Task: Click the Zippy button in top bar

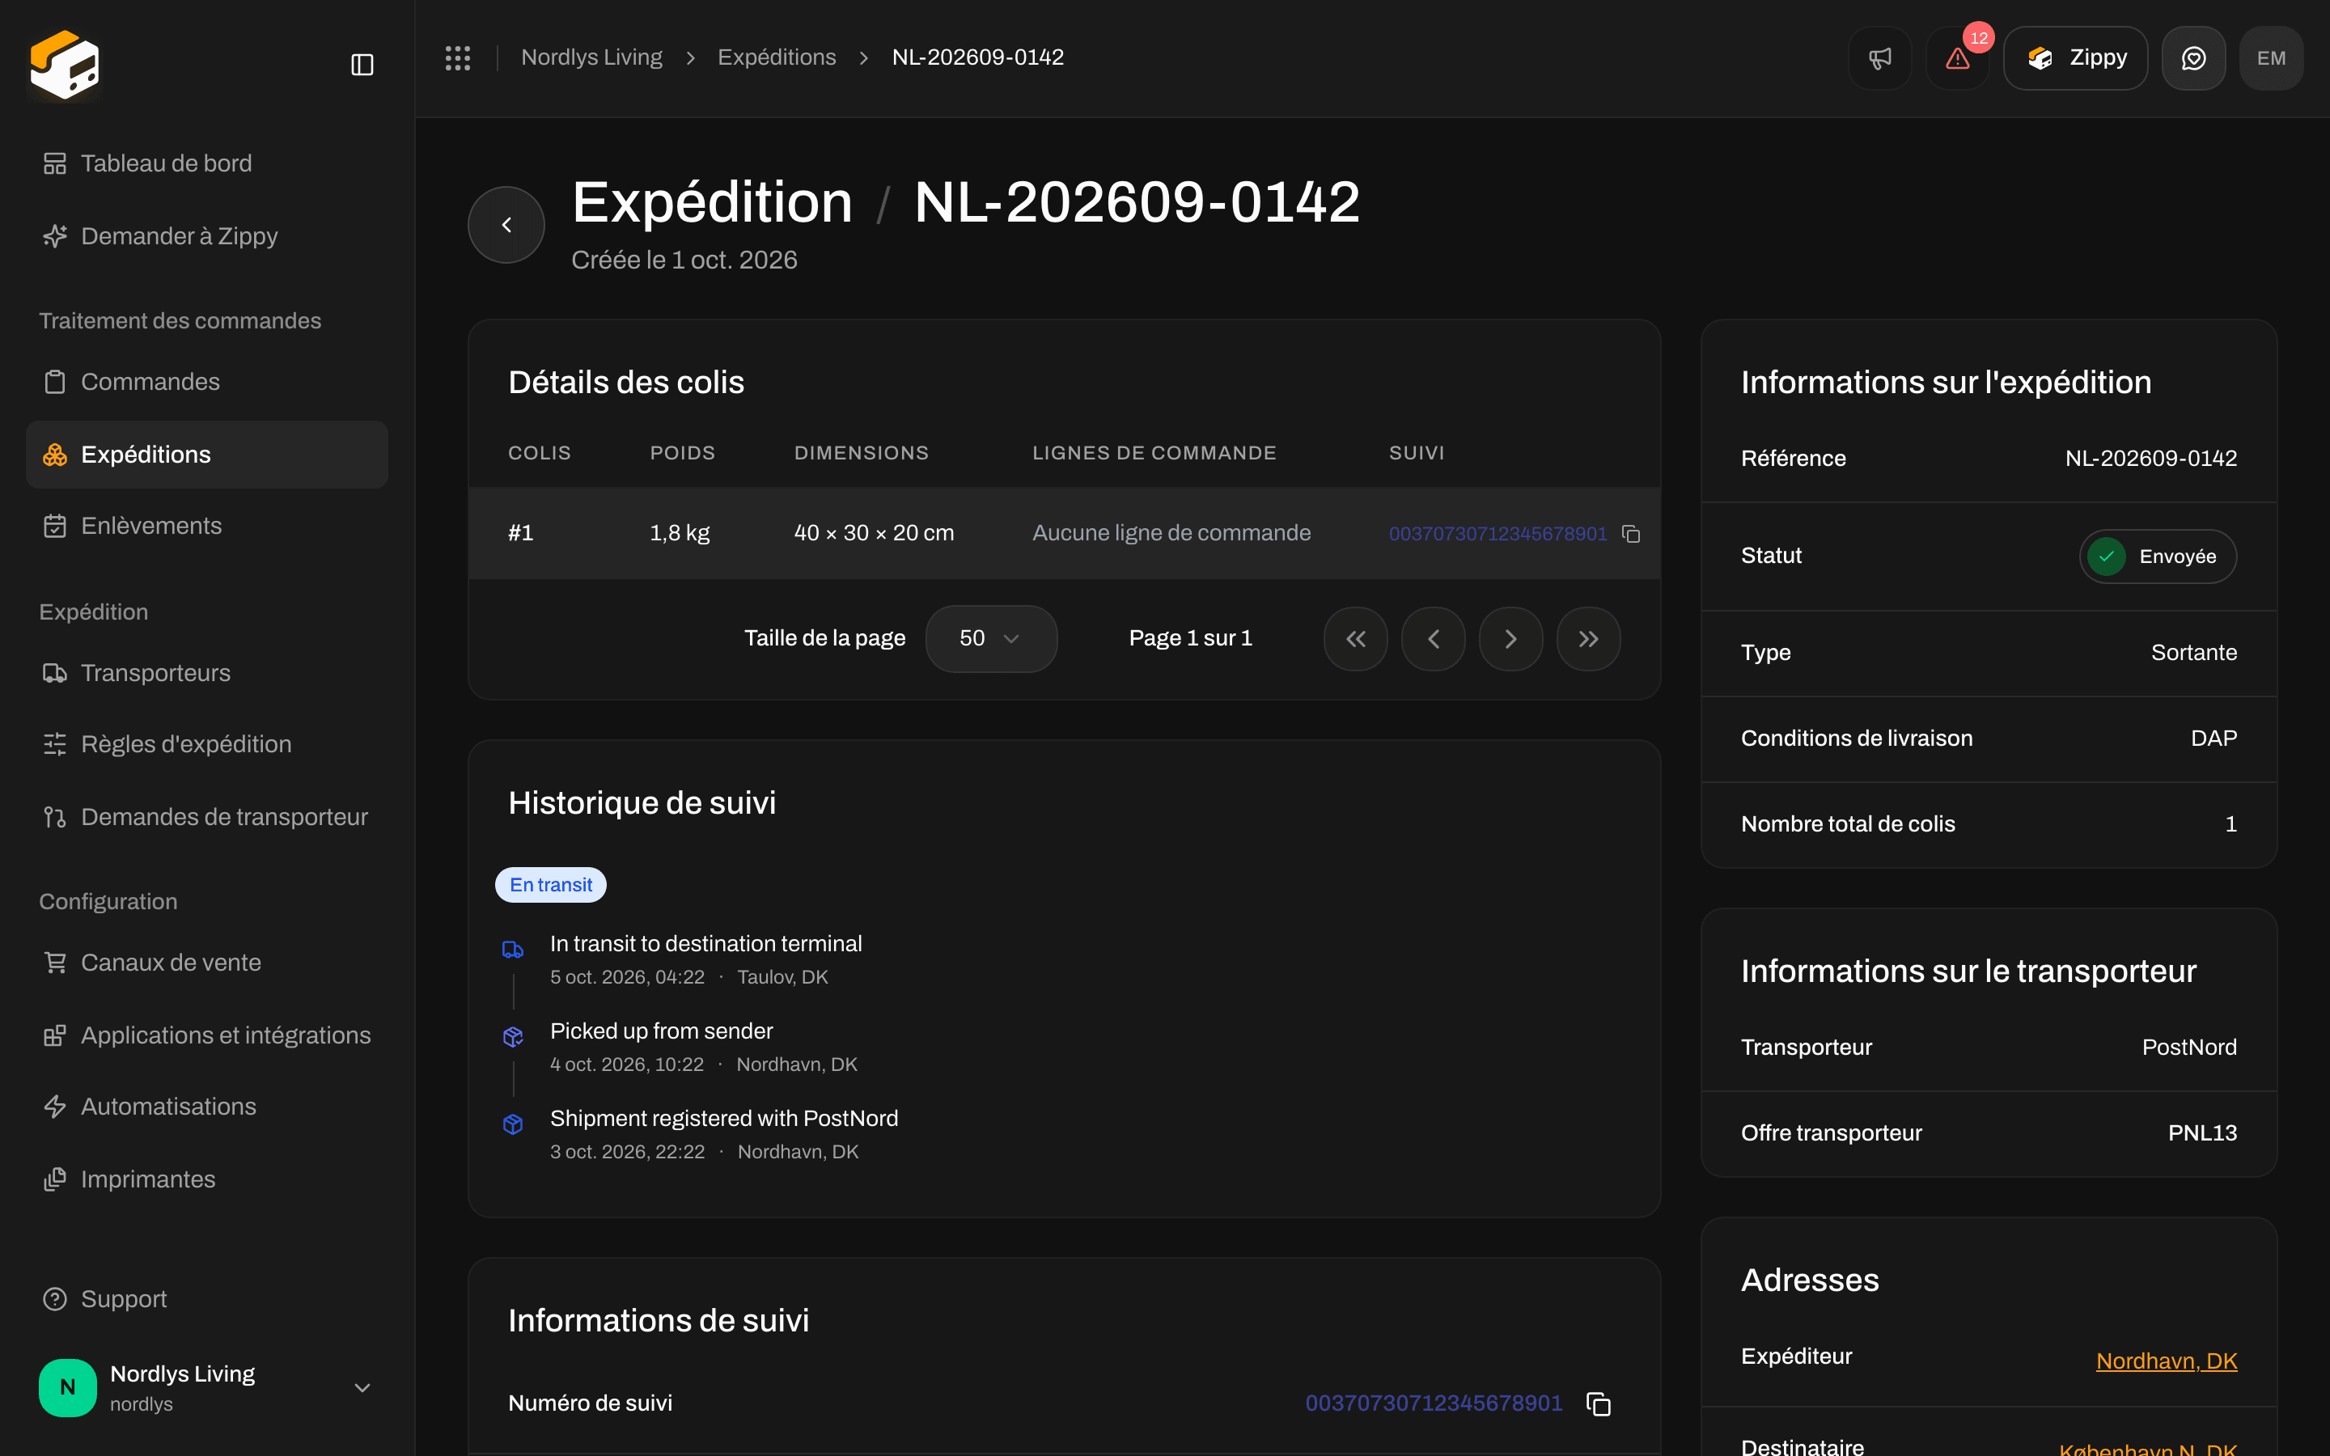Action: pos(2075,57)
